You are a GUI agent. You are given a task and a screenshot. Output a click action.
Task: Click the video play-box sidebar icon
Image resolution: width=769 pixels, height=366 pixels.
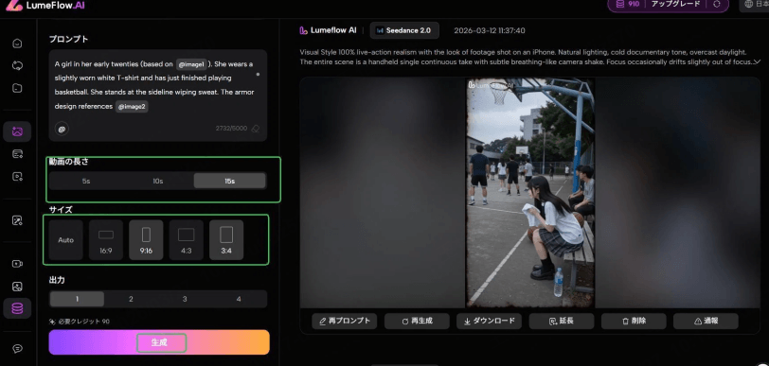coord(17,177)
